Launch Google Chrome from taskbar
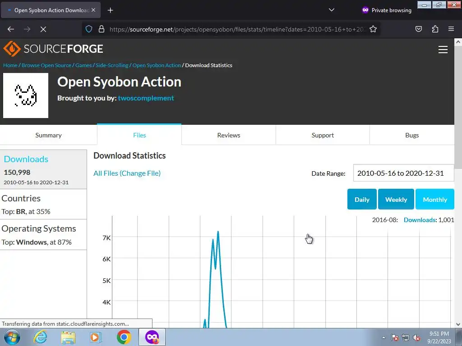Image resolution: width=462 pixels, height=346 pixels. tap(124, 337)
